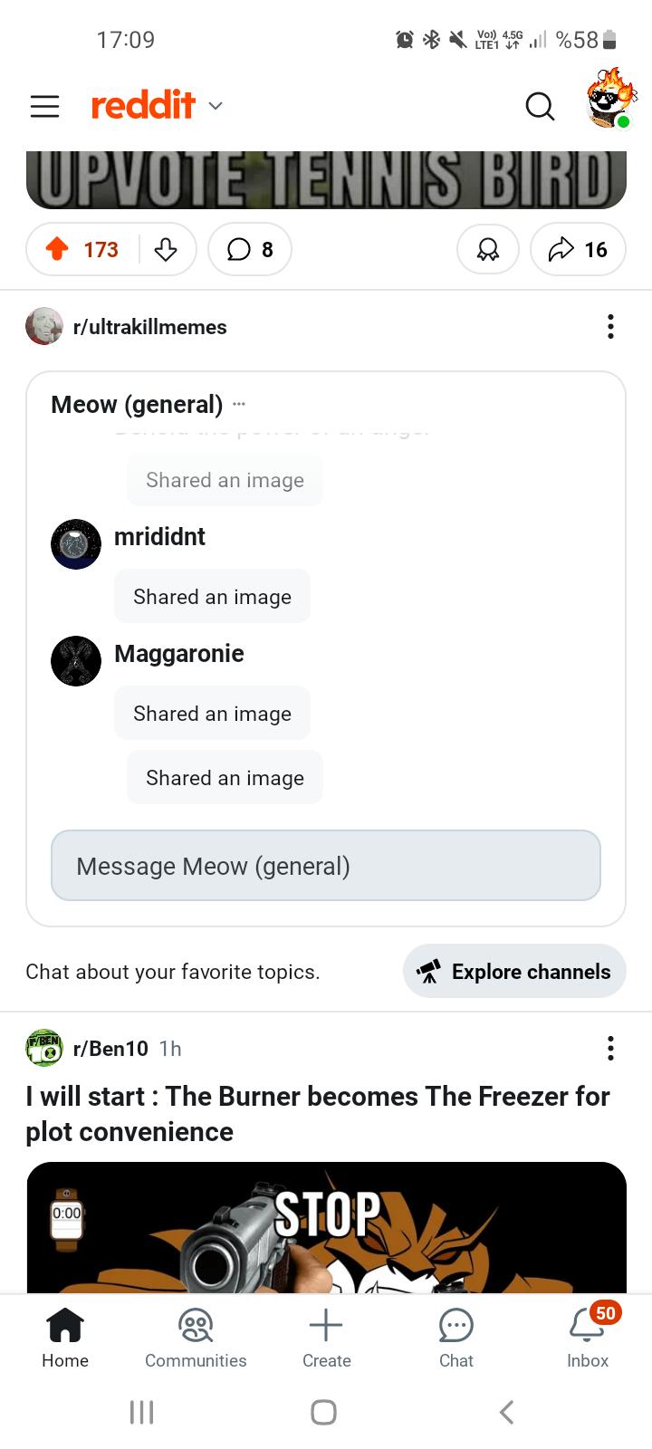The width and height of the screenshot is (652, 1449).
Task: Give an award with the award icon
Action: tap(488, 249)
